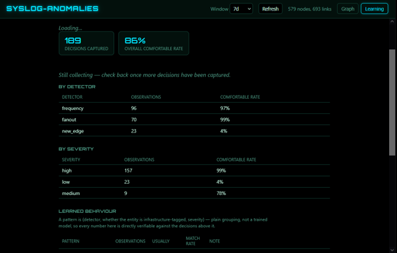Click the medium comfortable rate 78%

221,193
